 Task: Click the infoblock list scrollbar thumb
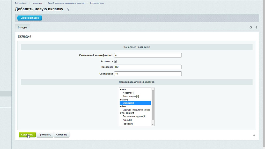(153, 105)
